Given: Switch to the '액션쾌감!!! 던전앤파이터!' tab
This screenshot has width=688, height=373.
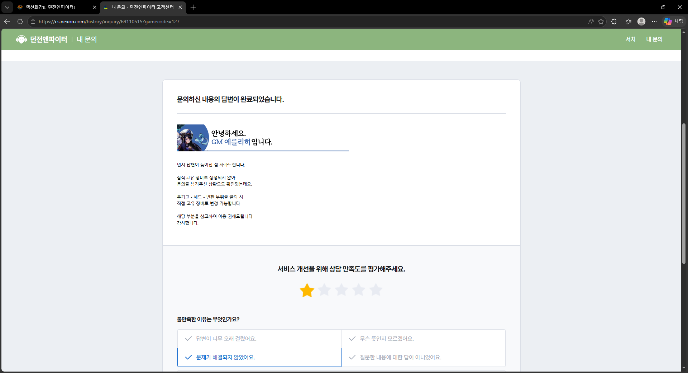Looking at the screenshot, I should pyautogui.click(x=54, y=7).
